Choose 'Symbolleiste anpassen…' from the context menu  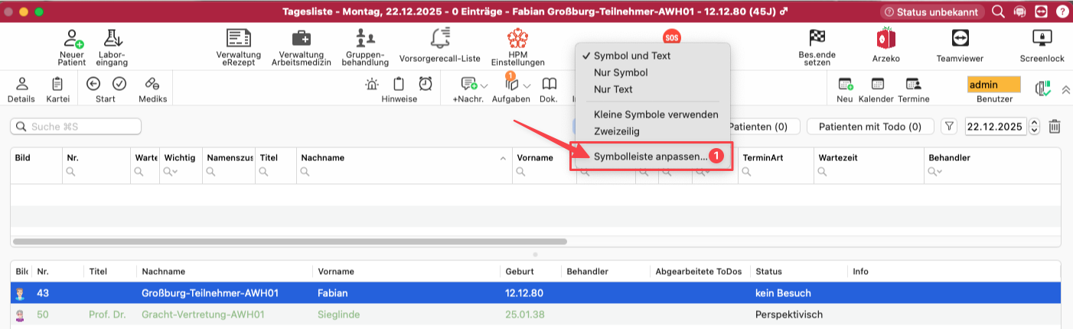coord(651,156)
